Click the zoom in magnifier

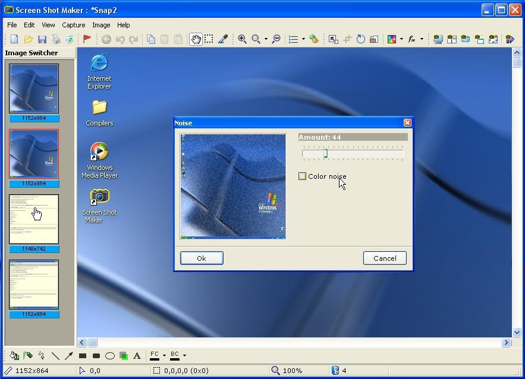[x=242, y=39]
